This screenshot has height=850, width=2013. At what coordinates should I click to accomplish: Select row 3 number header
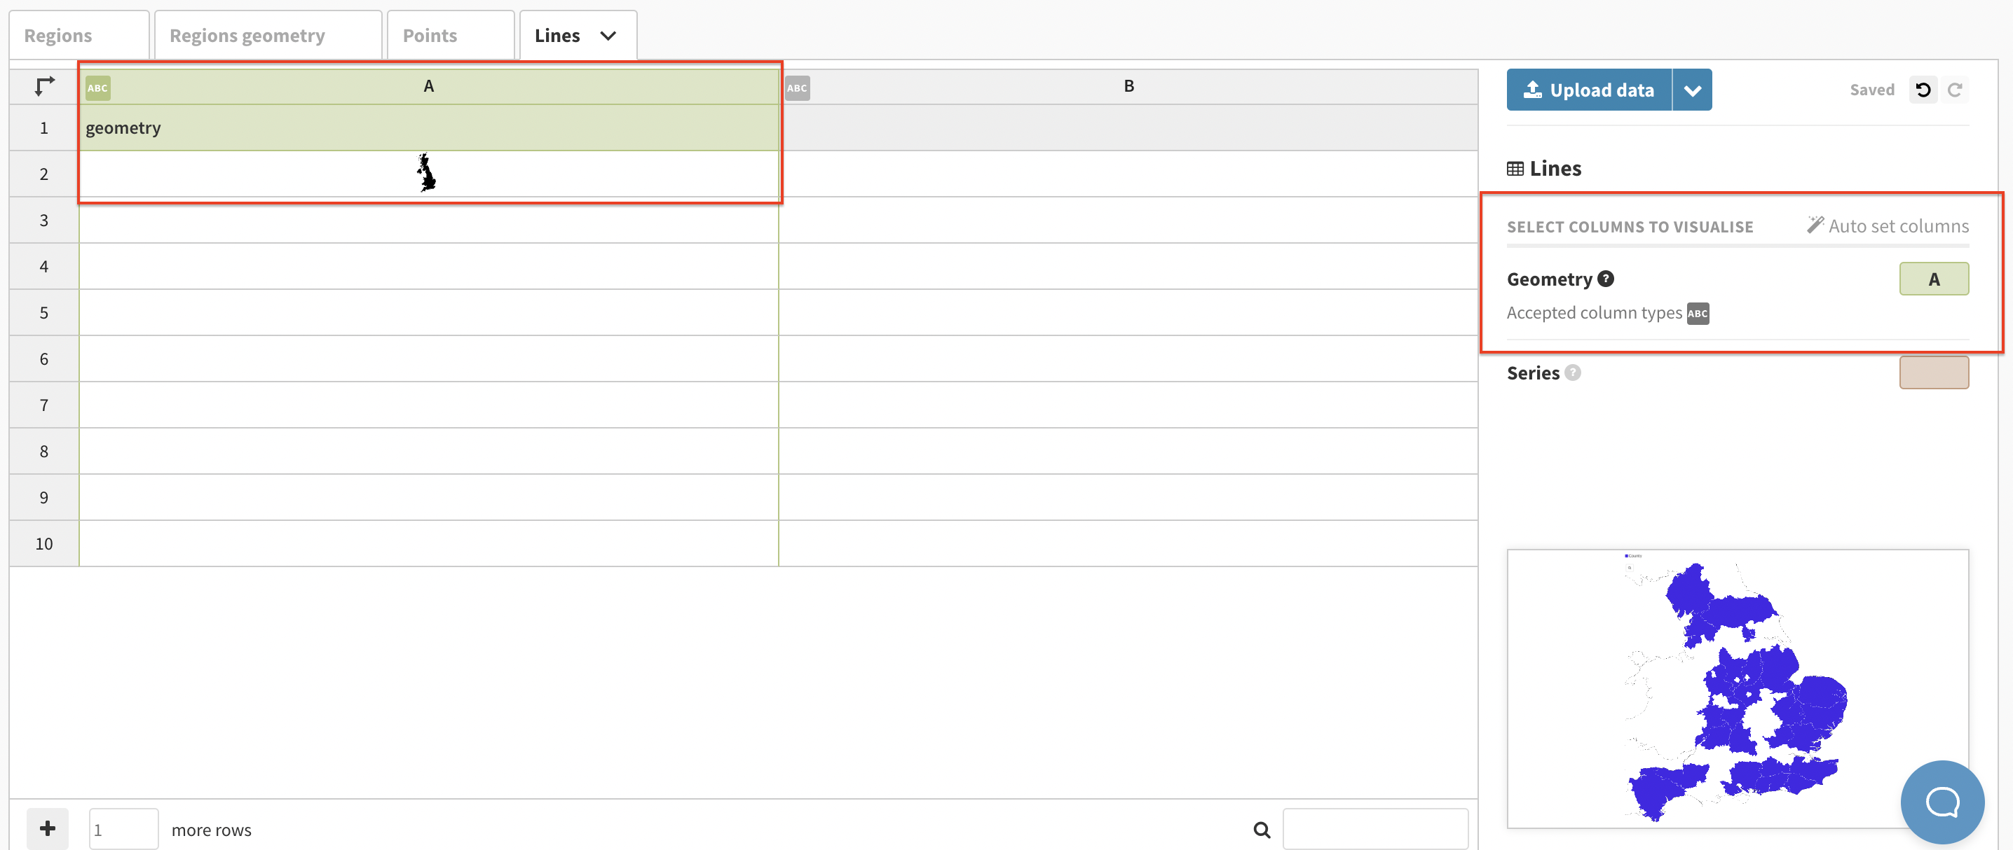(43, 220)
